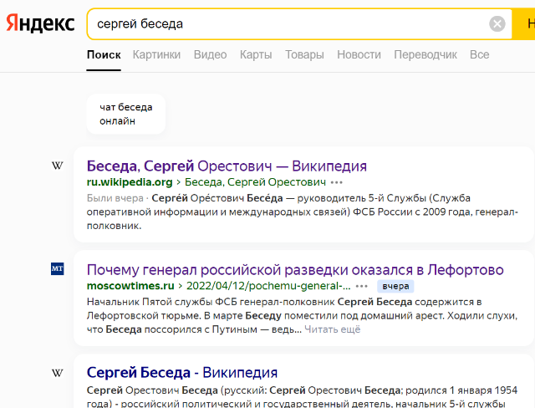Screen dimensions: 535x408
Task: Open the Карты tab
Action: tap(256, 54)
